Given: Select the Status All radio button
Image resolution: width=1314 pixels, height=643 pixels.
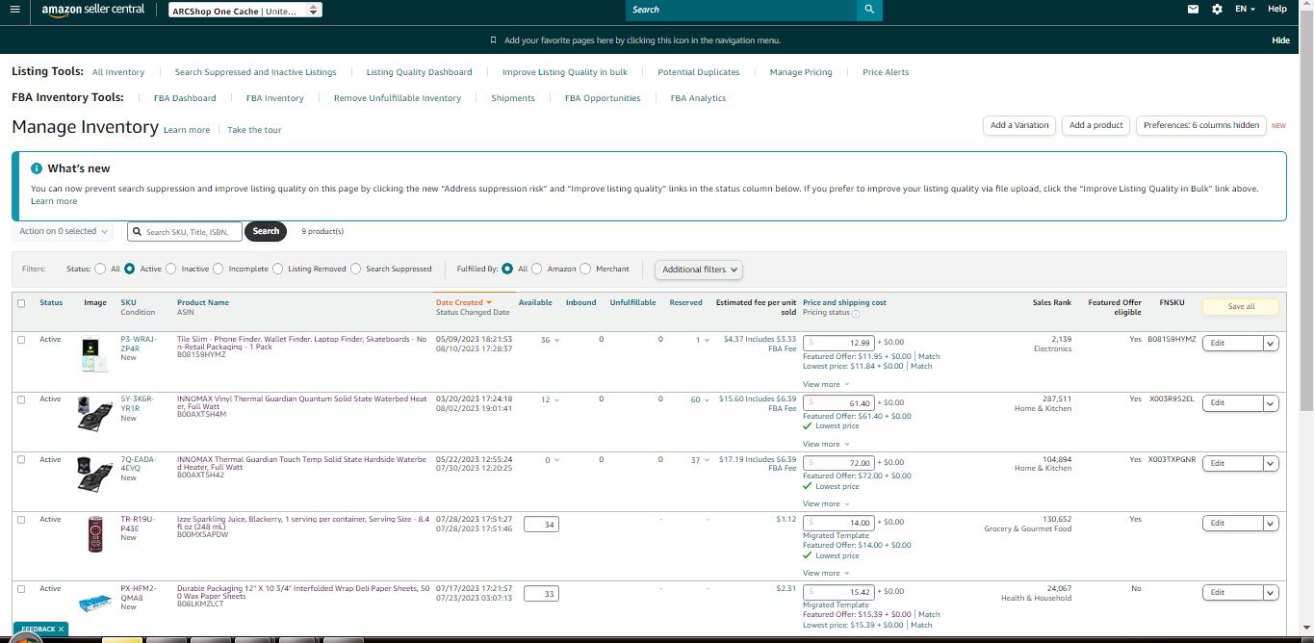Looking at the screenshot, I should [101, 269].
